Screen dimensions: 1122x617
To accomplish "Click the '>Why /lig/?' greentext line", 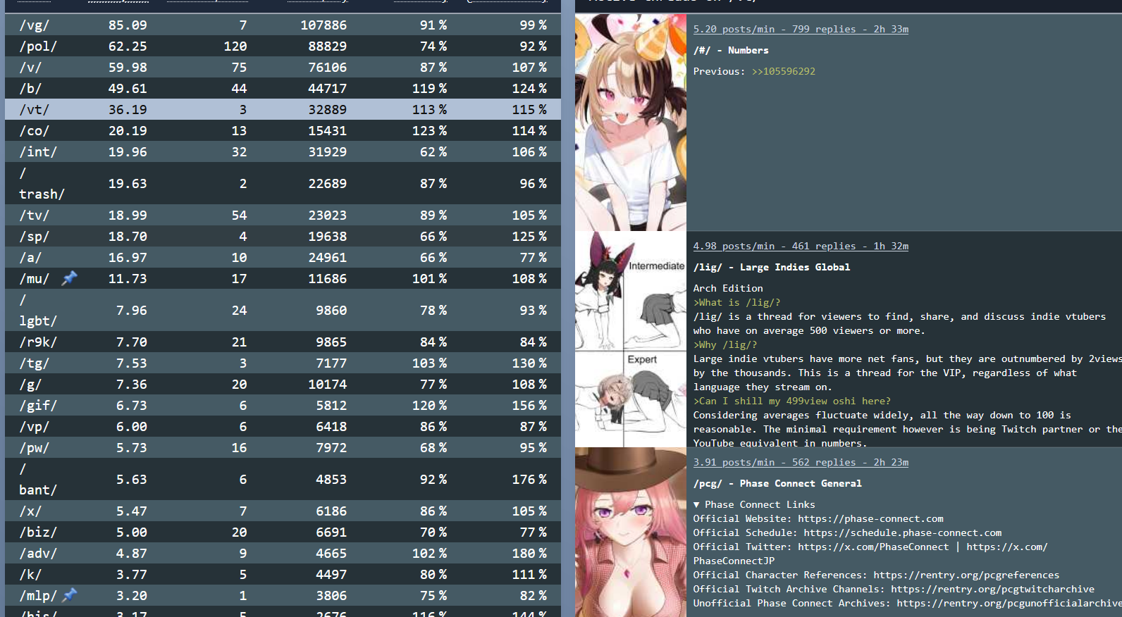I will click(x=725, y=344).
